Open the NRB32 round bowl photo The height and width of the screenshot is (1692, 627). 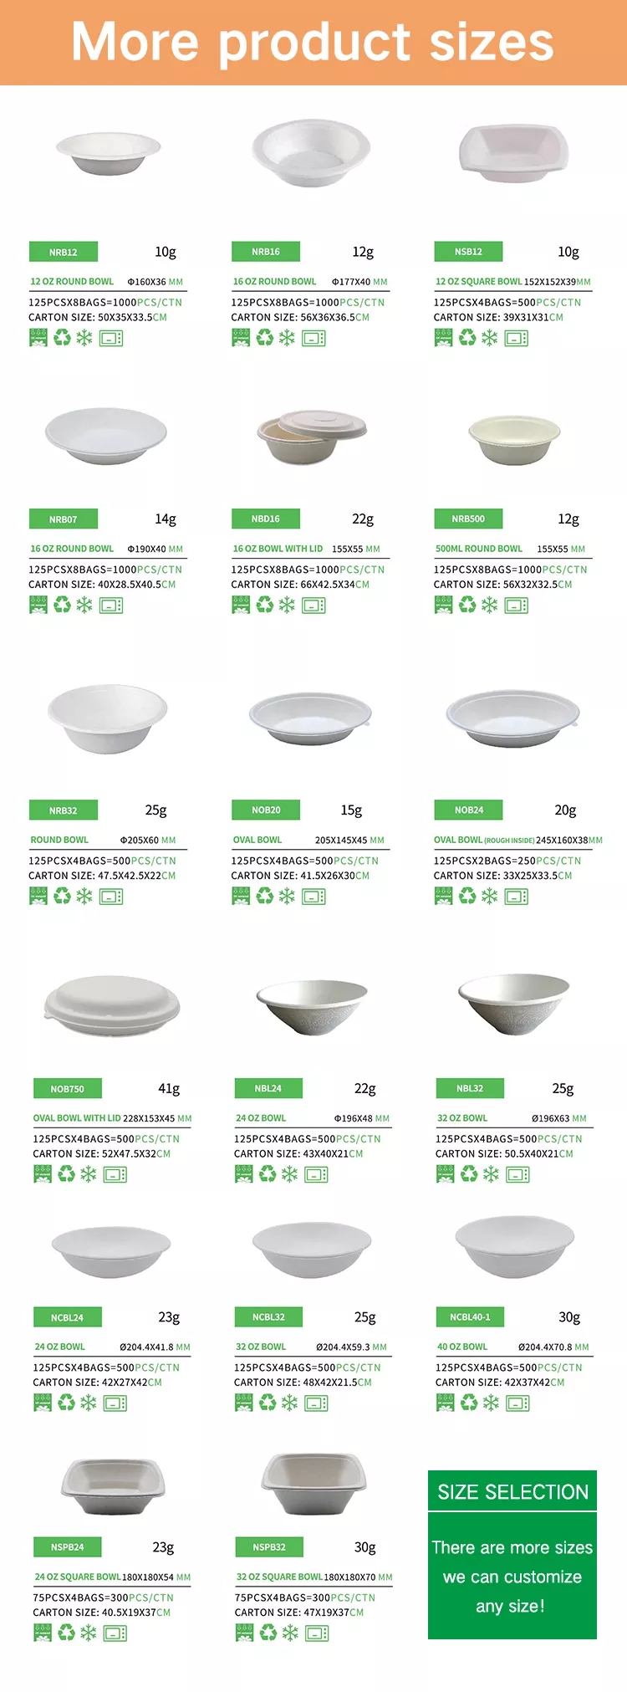[x=108, y=718]
